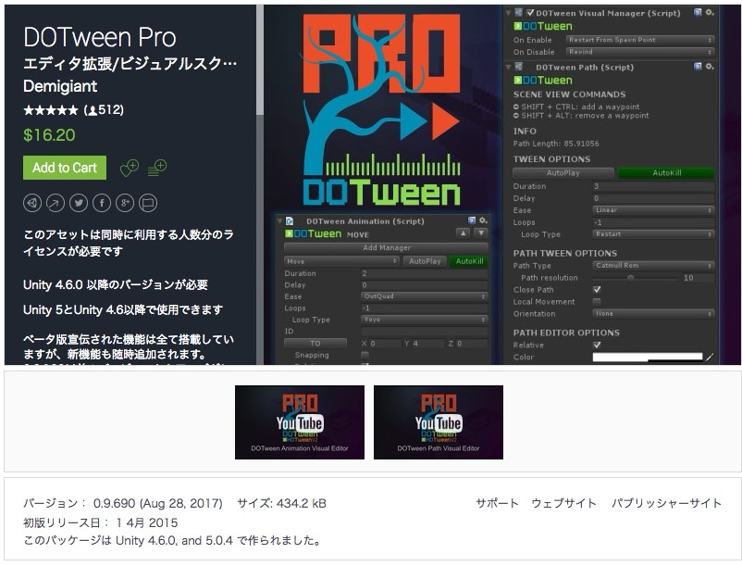The width and height of the screenshot is (742, 566).
Task: Open the Ease OutQuad dropdown
Action: [425, 296]
